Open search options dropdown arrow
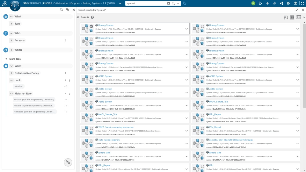This screenshot has width=306, height=172. (x=178, y=3)
